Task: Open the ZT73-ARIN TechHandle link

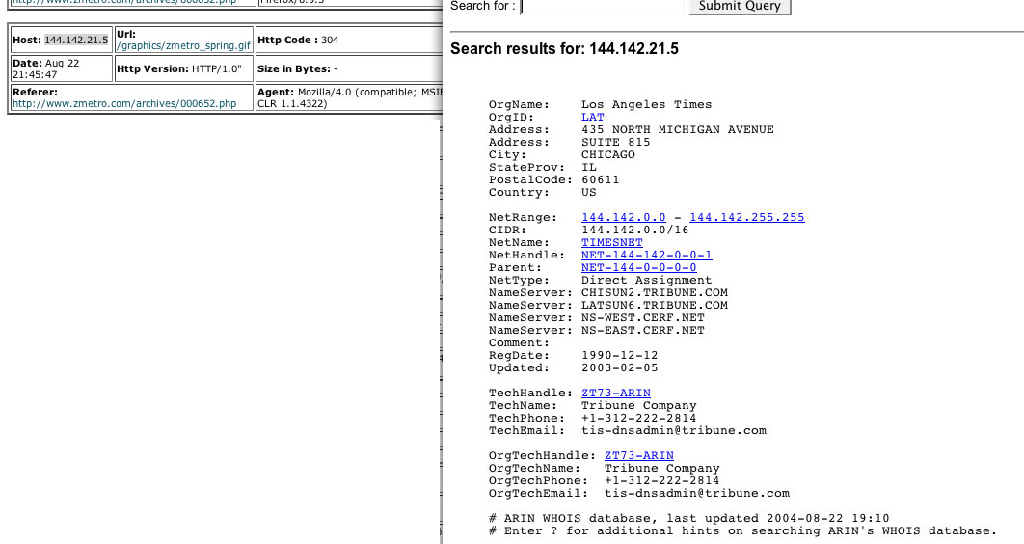Action: tap(616, 393)
